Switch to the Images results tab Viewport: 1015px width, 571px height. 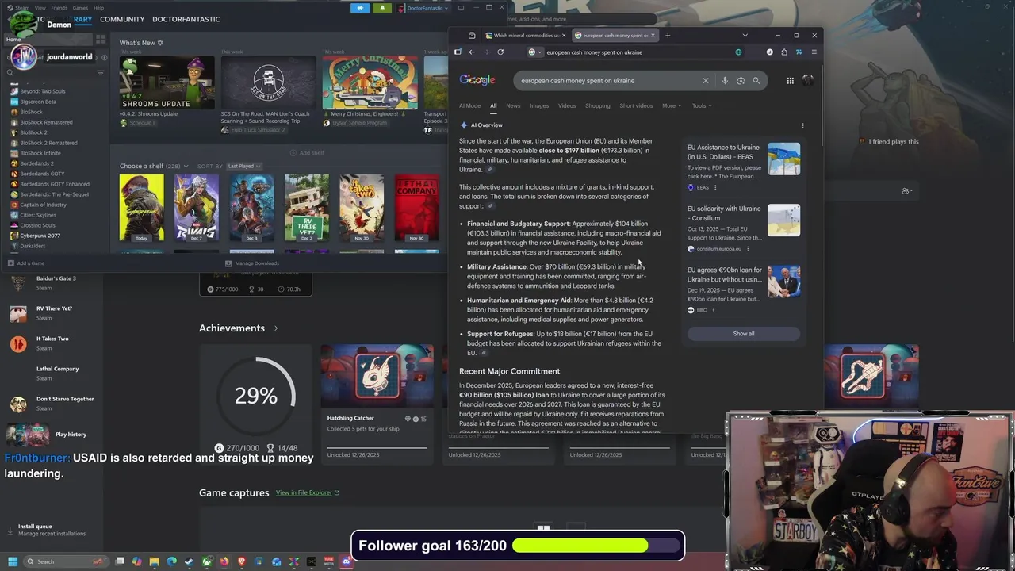click(x=539, y=105)
